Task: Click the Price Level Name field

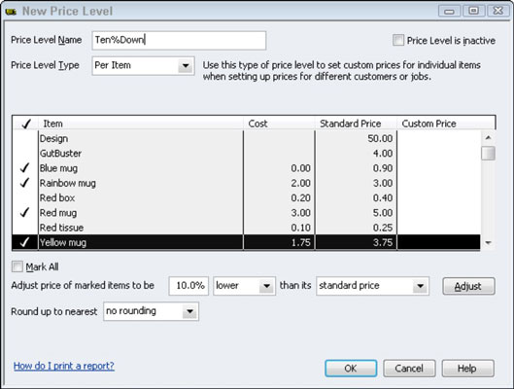Action: point(179,40)
